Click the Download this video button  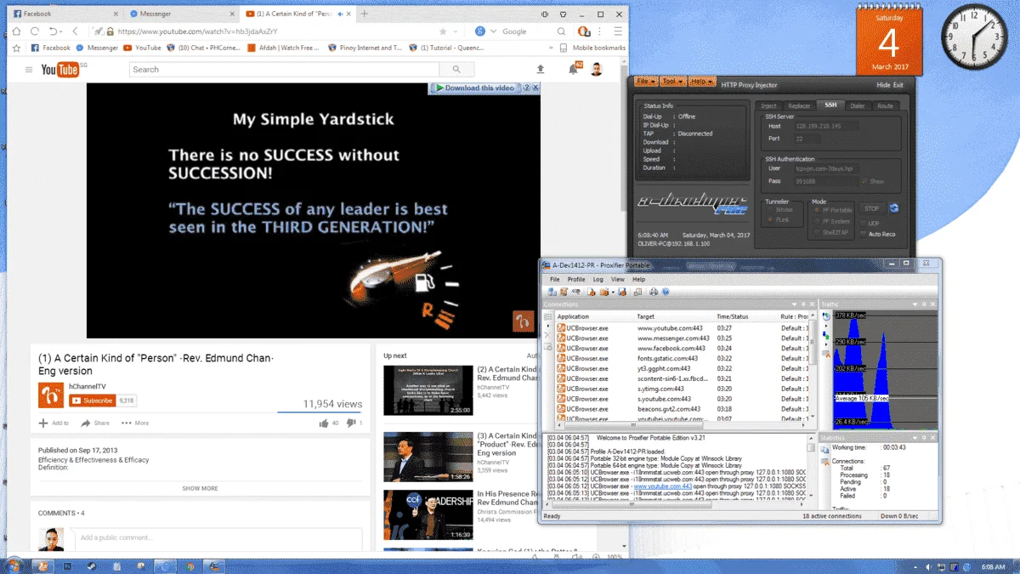(475, 88)
